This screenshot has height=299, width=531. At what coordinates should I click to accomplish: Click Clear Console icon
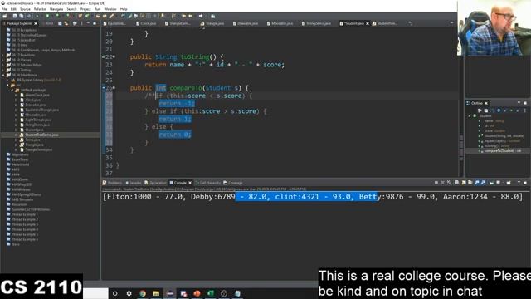[457, 183]
